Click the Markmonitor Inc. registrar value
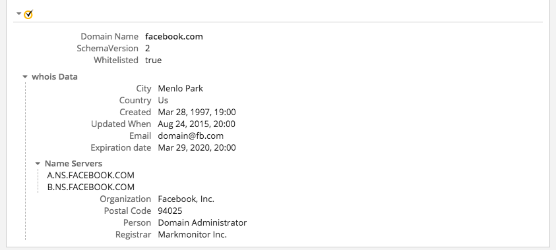This screenshot has height=250, width=556. pyautogui.click(x=192, y=234)
